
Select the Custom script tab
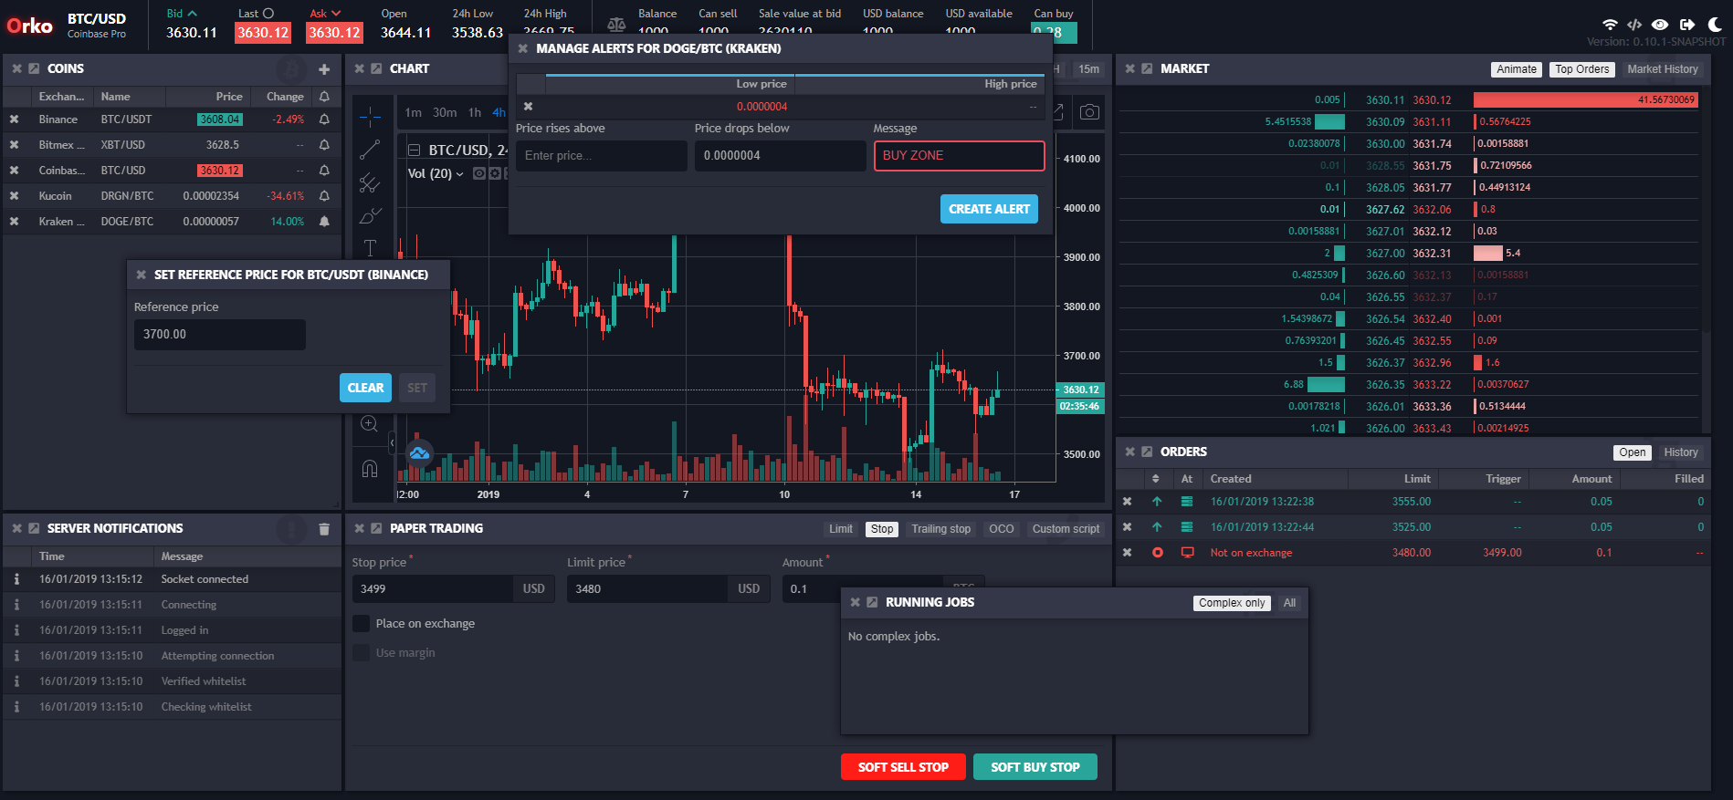point(1066,529)
